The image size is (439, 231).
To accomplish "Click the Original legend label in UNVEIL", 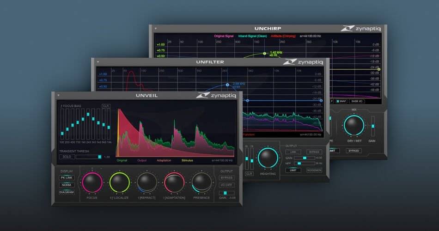I will pyautogui.click(x=122, y=160).
